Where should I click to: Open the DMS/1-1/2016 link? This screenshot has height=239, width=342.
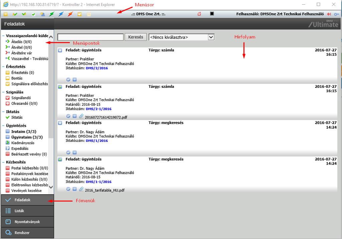(x=99, y=182)
